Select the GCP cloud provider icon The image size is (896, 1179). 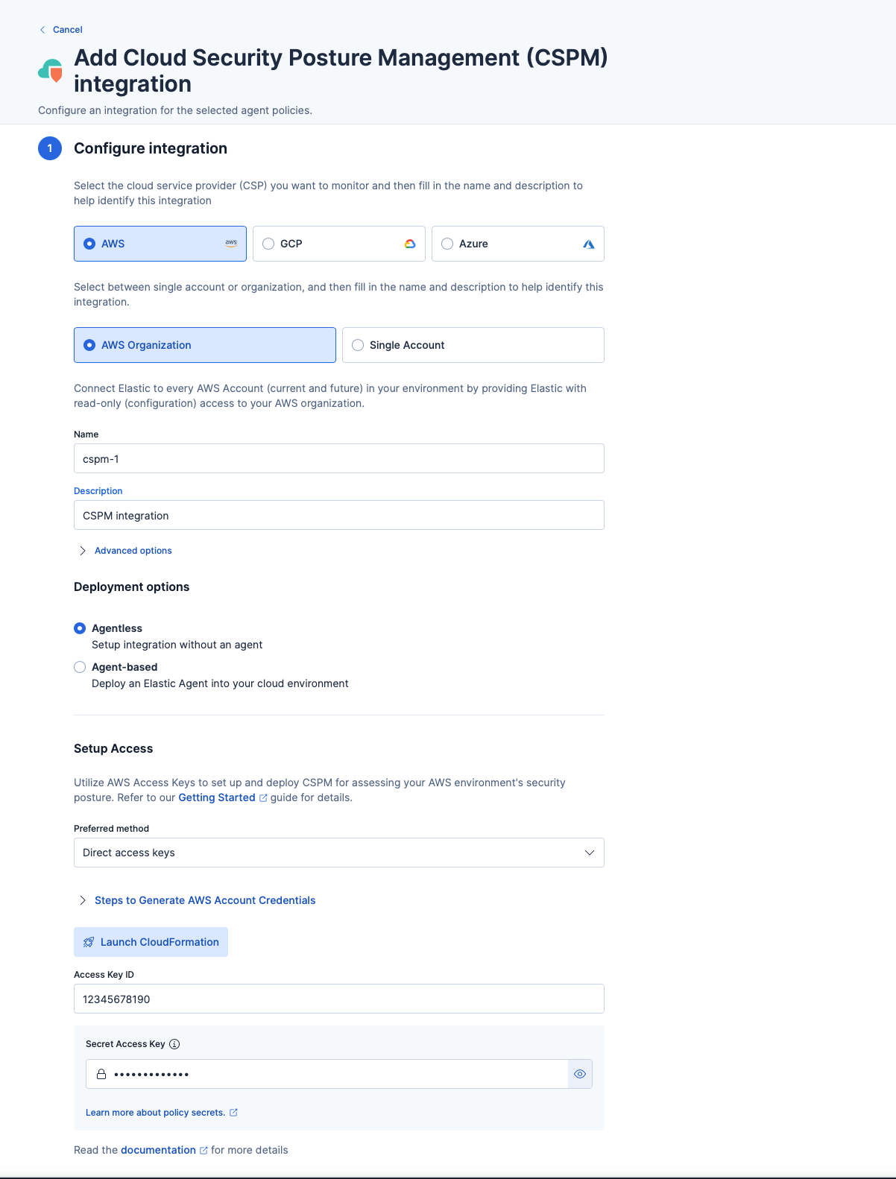point(410,243)
